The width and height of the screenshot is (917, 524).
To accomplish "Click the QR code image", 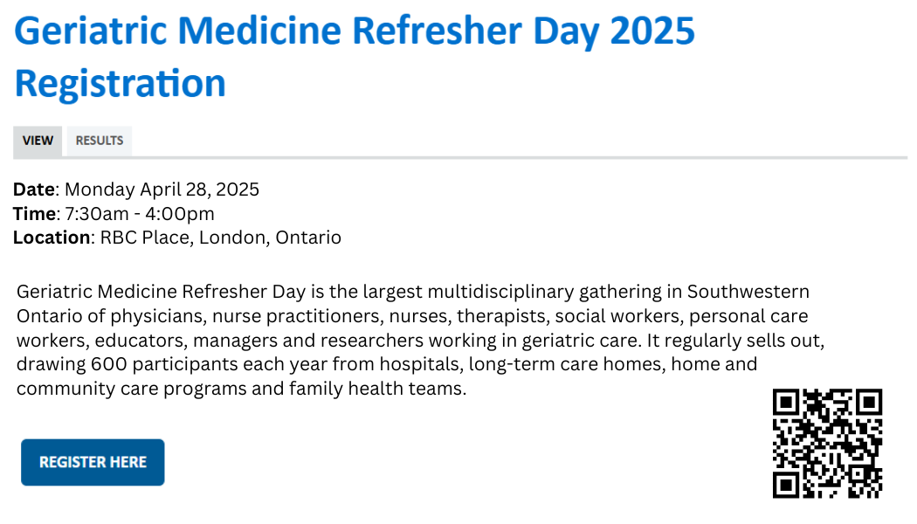I will pyautogui.click(x=827, y=444).
